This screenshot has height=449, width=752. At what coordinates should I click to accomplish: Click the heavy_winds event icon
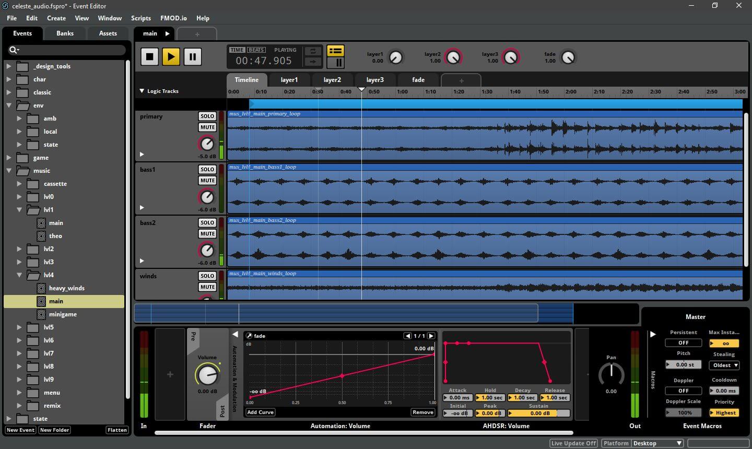tap(41, 288)
